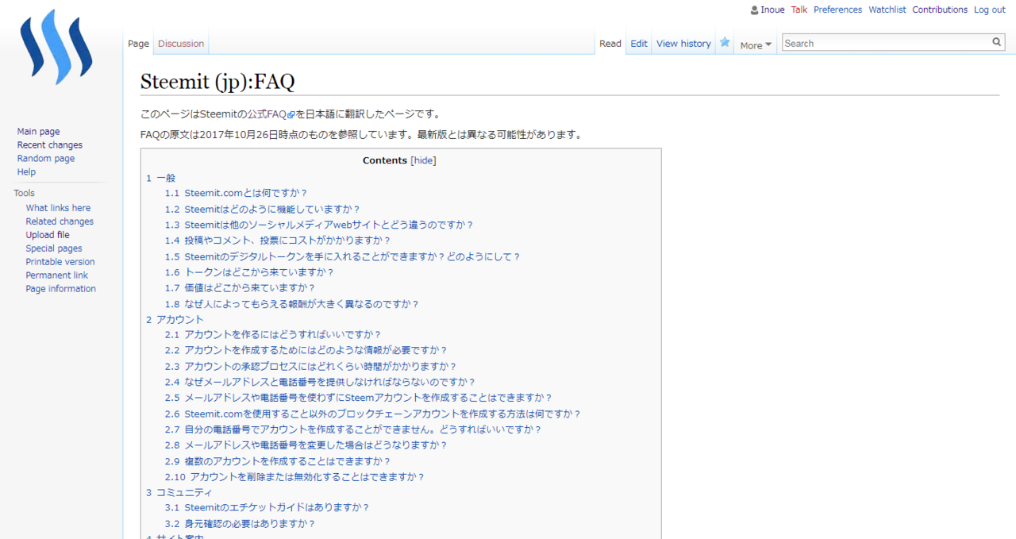Switch to the Page tab
This screenshot has width=1016, height=539.
pos(139,44)
